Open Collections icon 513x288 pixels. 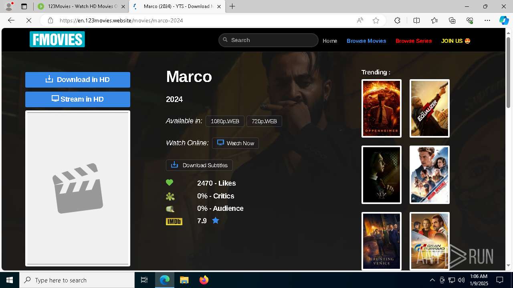click(452, 20)
